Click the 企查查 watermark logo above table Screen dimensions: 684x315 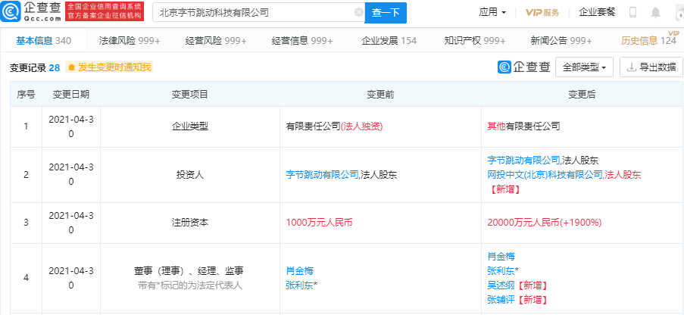pyautogui.click(x=523, y=67)
